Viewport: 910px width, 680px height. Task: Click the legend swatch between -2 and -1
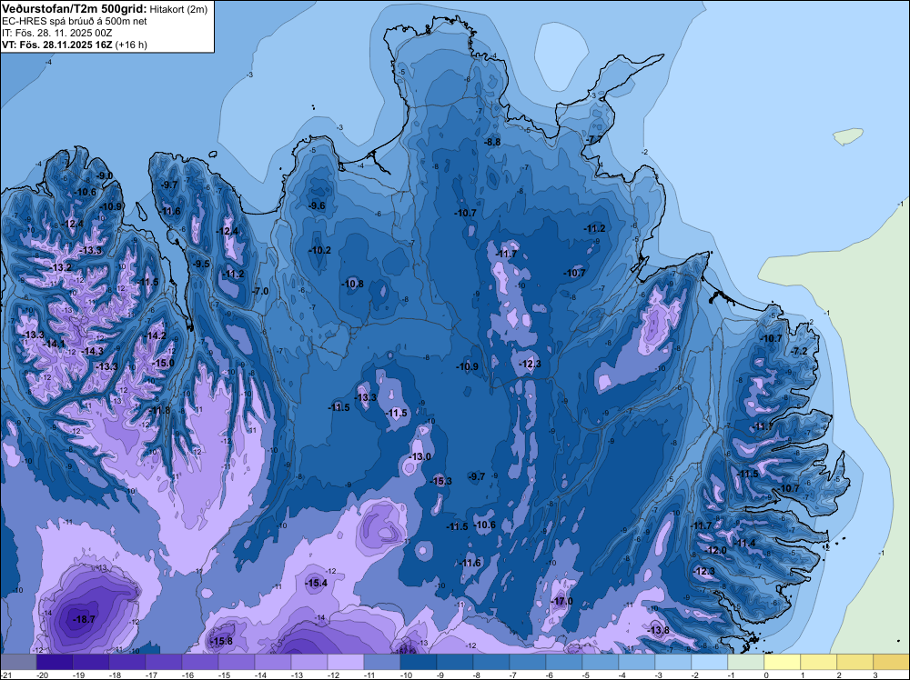710,663
